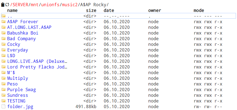Open the Bad Company folder
237x110 pixels.
(x=21, y=39)
